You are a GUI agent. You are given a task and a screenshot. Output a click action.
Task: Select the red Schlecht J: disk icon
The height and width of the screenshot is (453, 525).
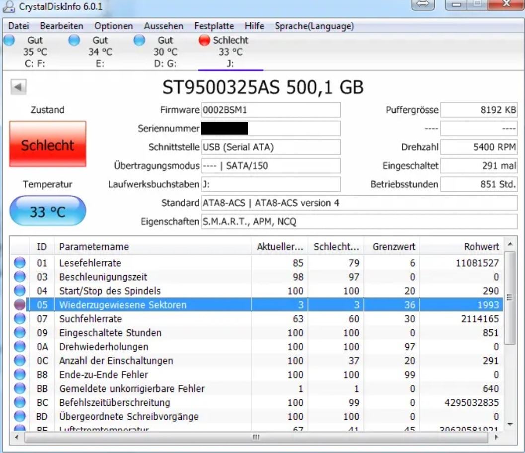point(204,40)
